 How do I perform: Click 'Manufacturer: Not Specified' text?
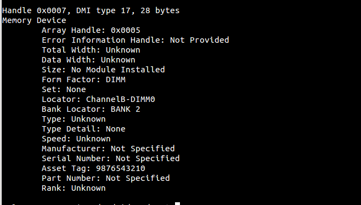point(108,149)
